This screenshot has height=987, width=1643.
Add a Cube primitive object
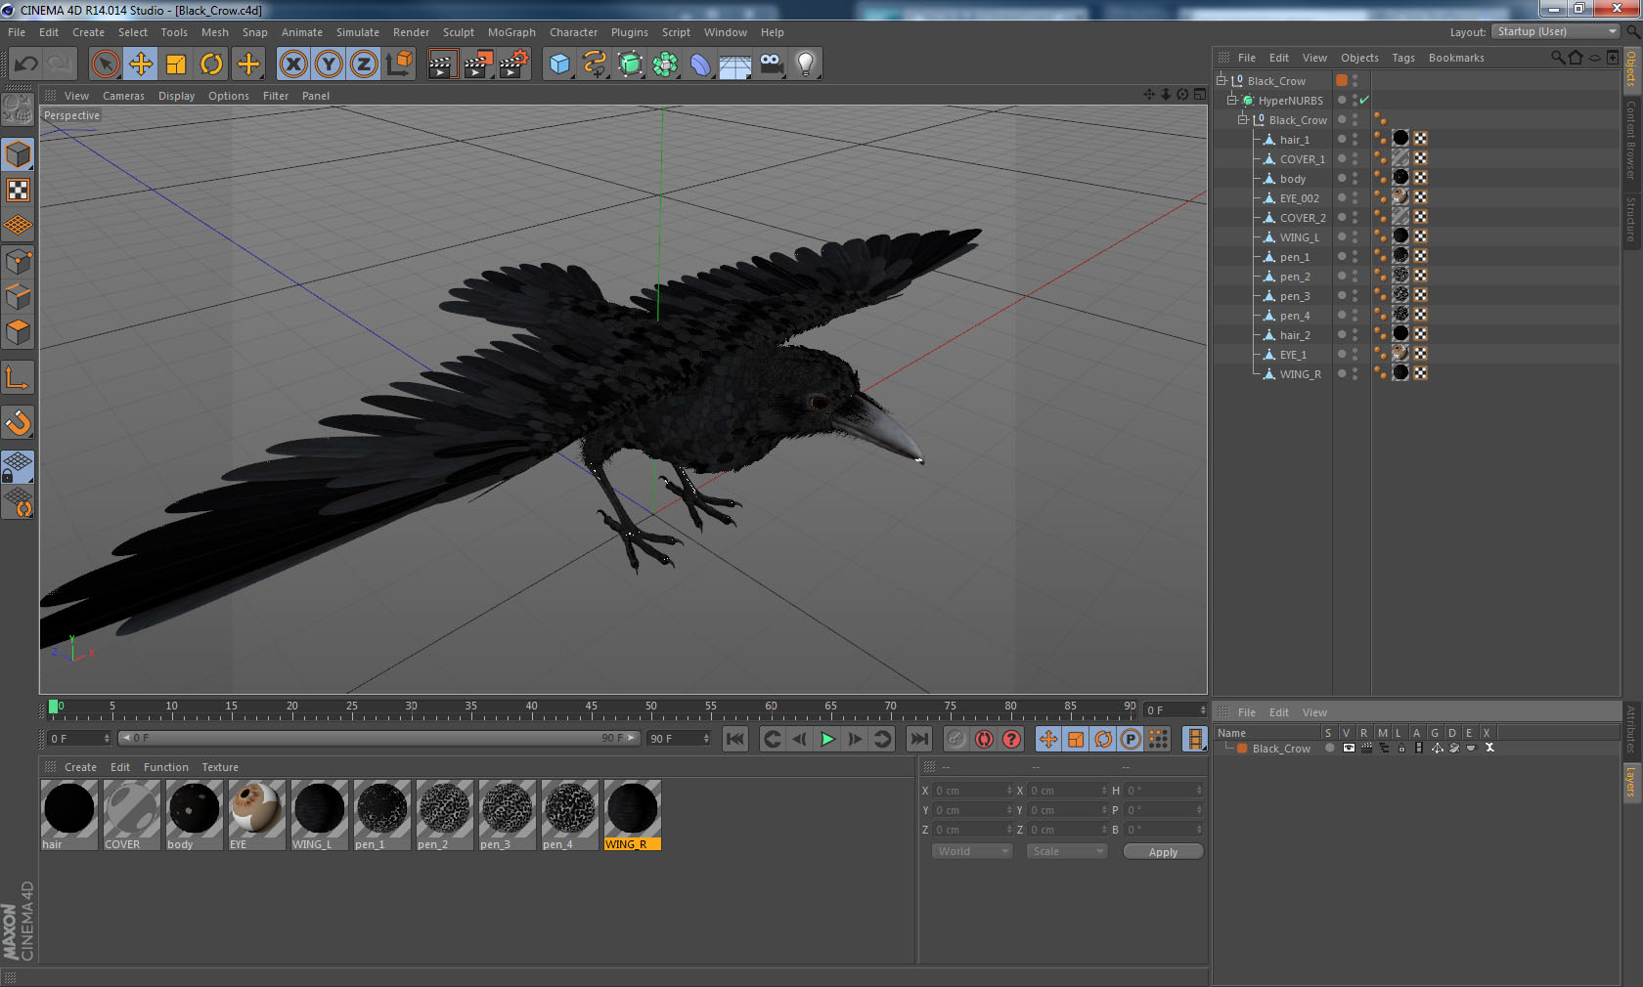(559, 64)
